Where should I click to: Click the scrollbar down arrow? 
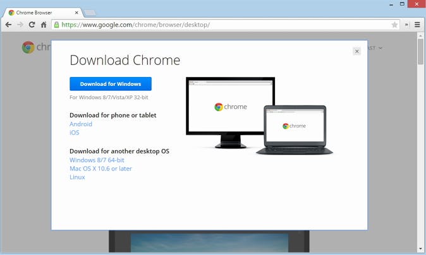420,249
